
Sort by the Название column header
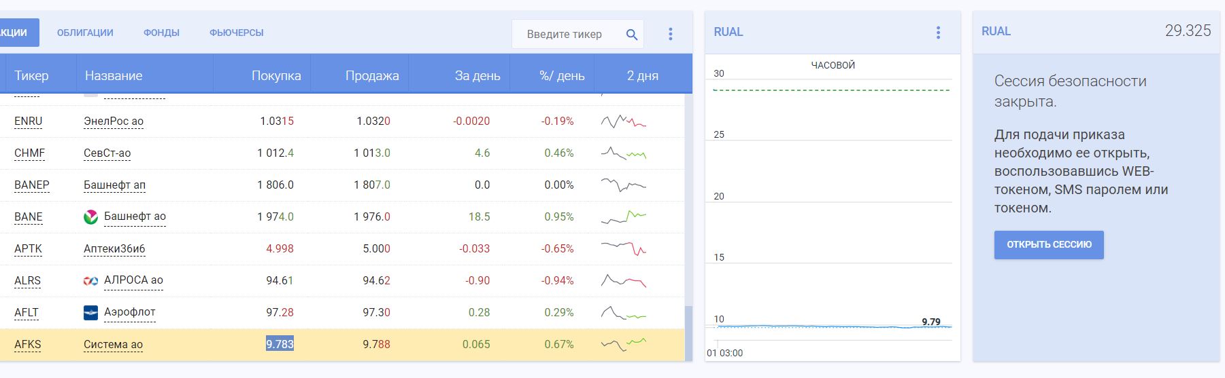[114, 75]
